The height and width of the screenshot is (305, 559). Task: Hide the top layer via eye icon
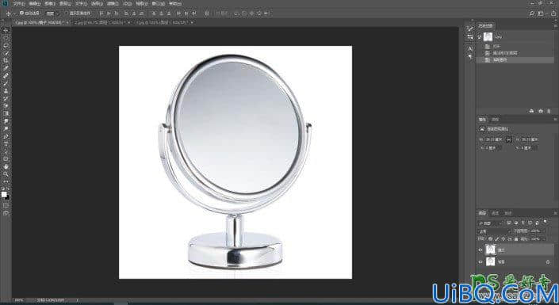[x=481, y=250]
